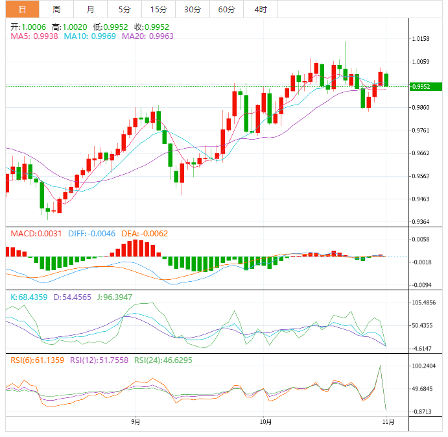
Task: Switch to the 4时 four-hour tab
Action: [x=261, y=9]
